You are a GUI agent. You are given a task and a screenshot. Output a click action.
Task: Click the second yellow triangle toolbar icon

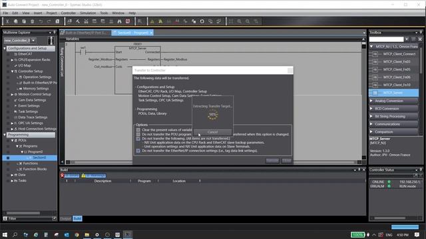point(160,21)
